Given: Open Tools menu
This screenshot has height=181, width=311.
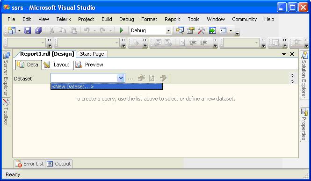Looking at the screenshot, I should tap(194, 19).
